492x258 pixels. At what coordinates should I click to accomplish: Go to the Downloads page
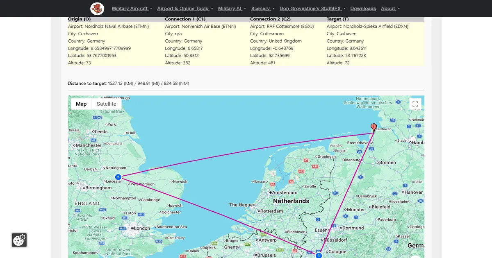click(363, 9)
